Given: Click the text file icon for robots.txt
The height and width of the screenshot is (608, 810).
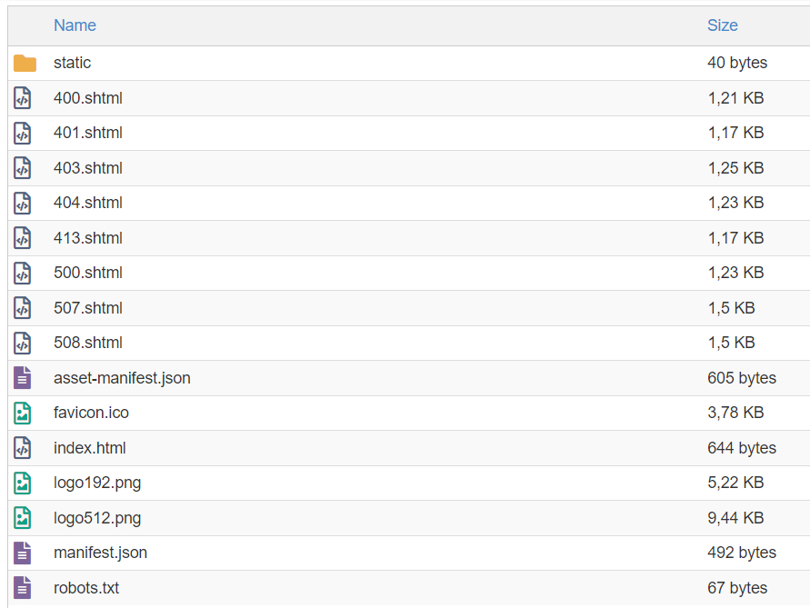Looking at the screenshot, I should [22, 588].
